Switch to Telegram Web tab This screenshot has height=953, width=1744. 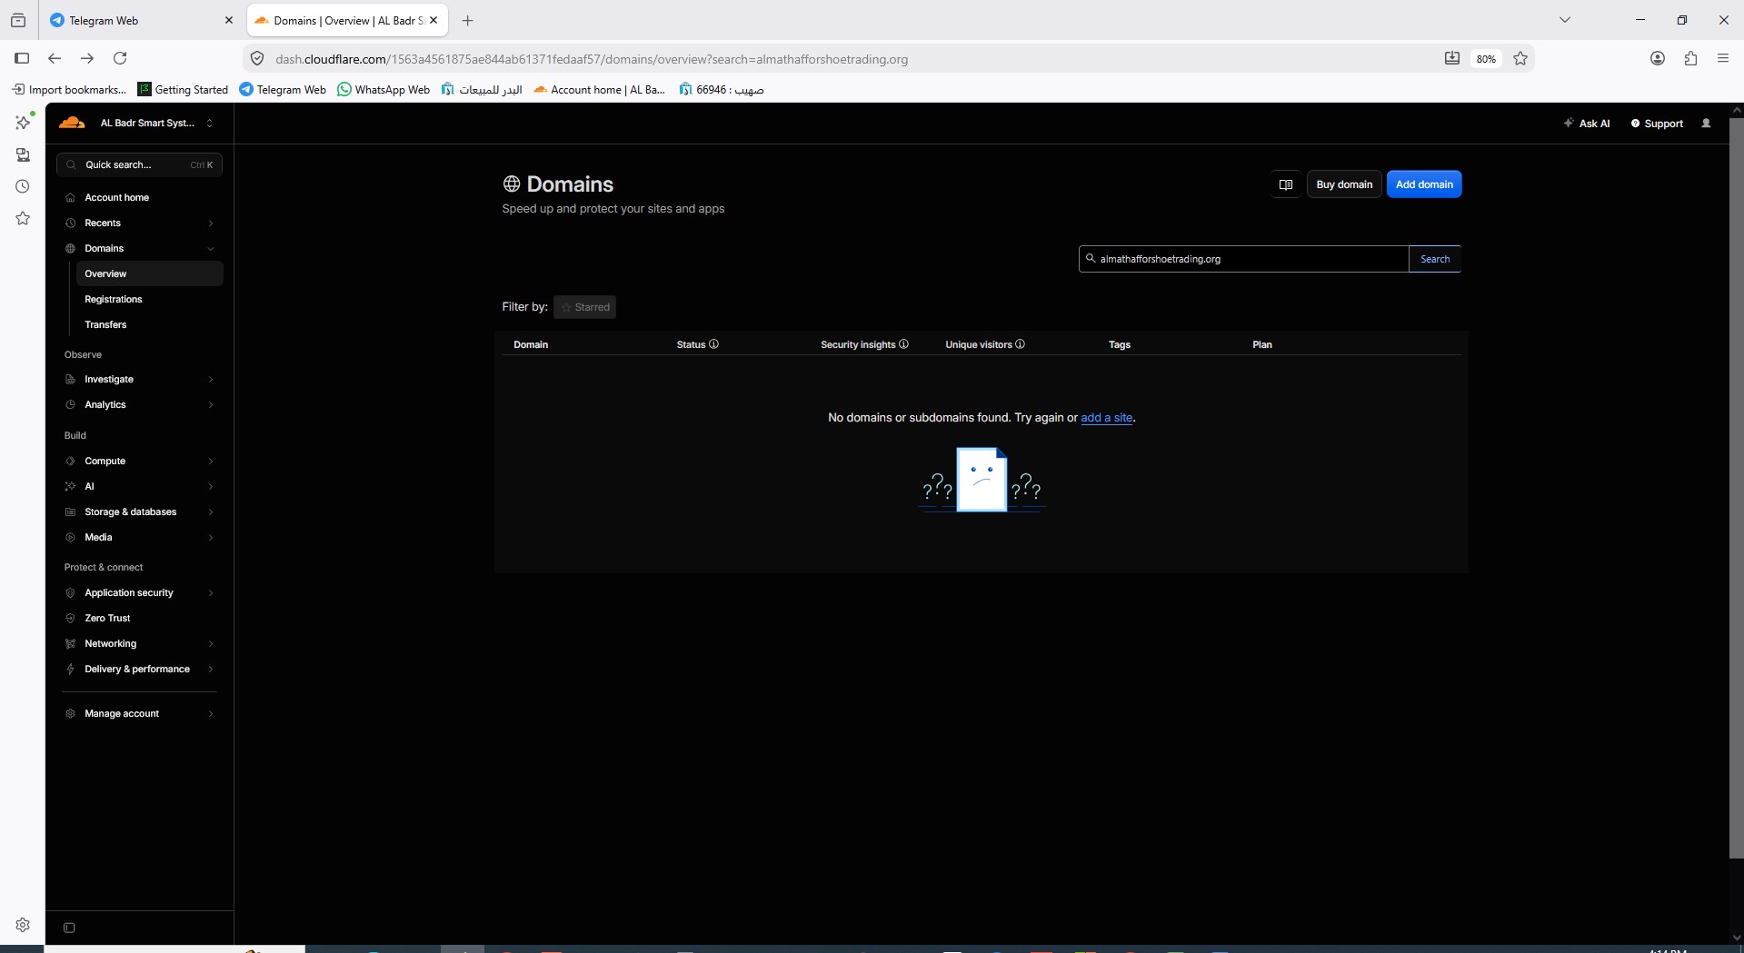141,20
